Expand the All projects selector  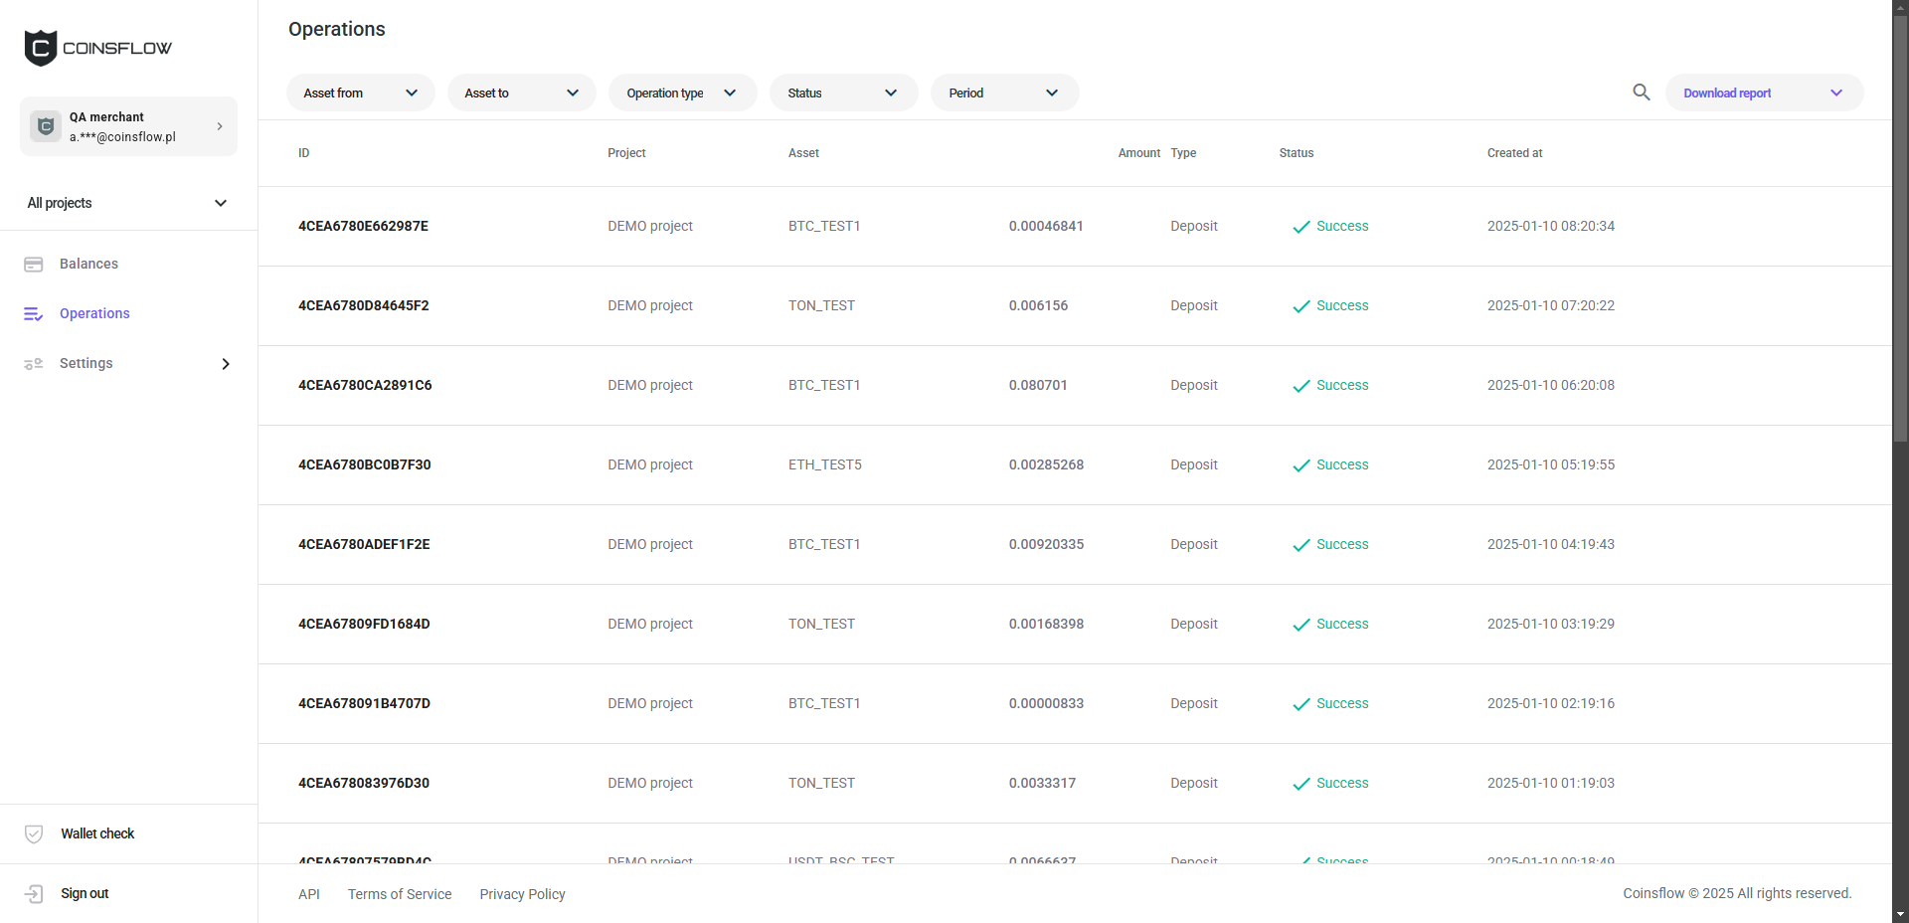click(128, 203)
